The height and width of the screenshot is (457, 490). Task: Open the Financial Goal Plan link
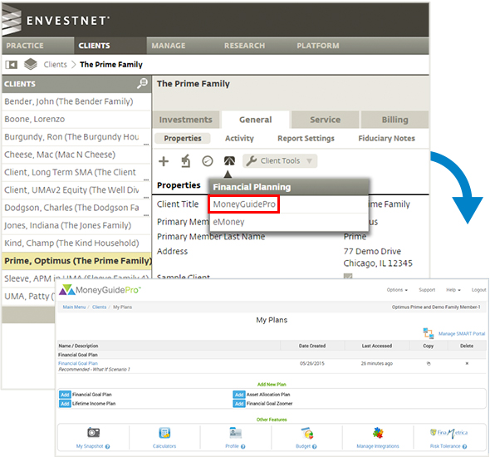pos(78,363)
